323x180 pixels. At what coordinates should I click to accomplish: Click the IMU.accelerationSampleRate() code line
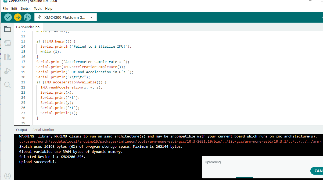(x=81, y=67)
